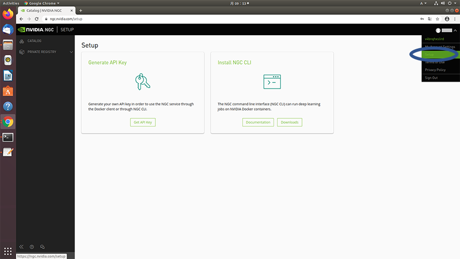The width and height of the screenshot is (460, 259).
Task: Click the browser forward arrow
Action: [x=29, y=19]
